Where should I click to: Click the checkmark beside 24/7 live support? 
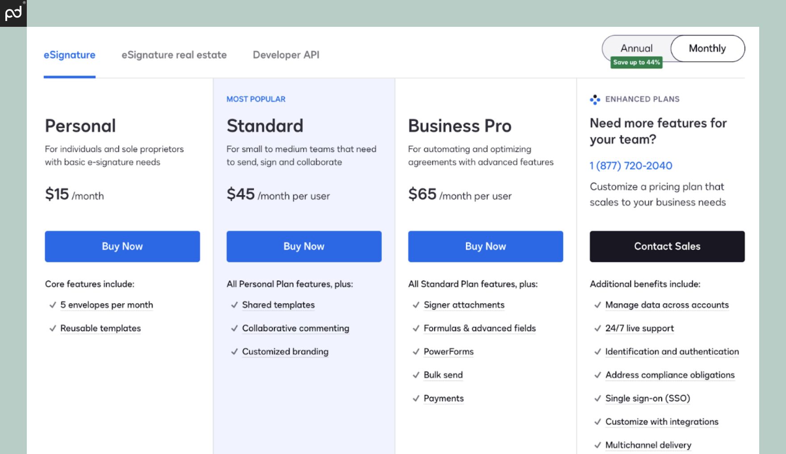(597, 329)
